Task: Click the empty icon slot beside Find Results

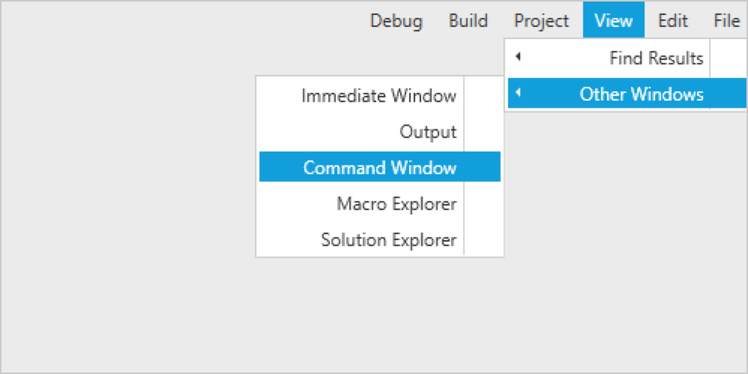Action: pos(727,58)
